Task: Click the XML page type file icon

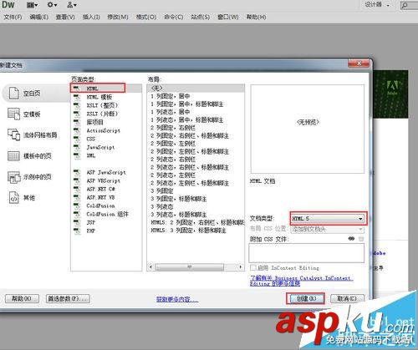Action: pyautogui.click(x=76, y=155)
